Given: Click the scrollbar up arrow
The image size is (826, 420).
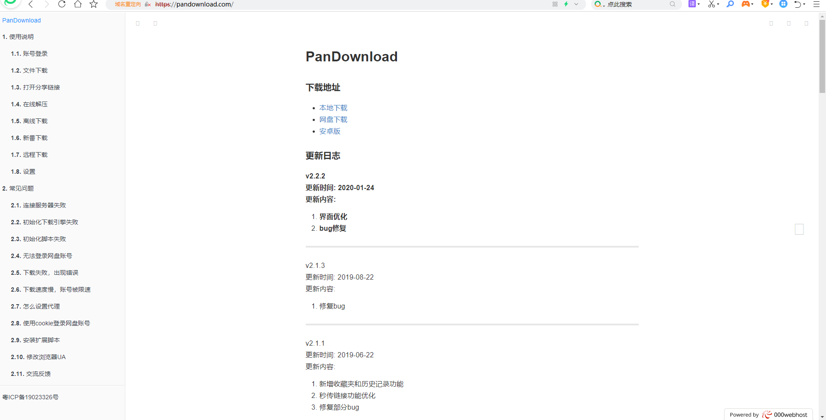Looking at the screenshot, I should tap(822, 16).
